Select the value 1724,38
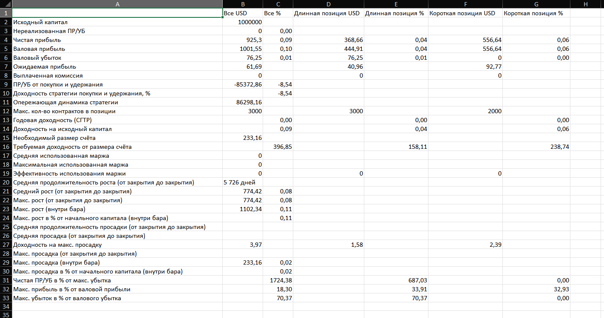The image size is (604, 318). click(x=278, y=280)
